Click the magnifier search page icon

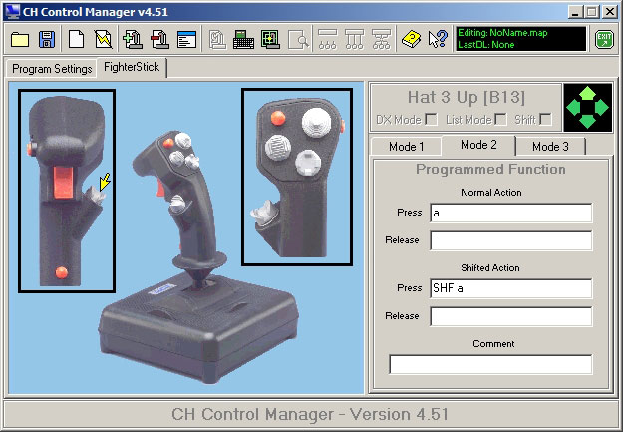(298, 39)
